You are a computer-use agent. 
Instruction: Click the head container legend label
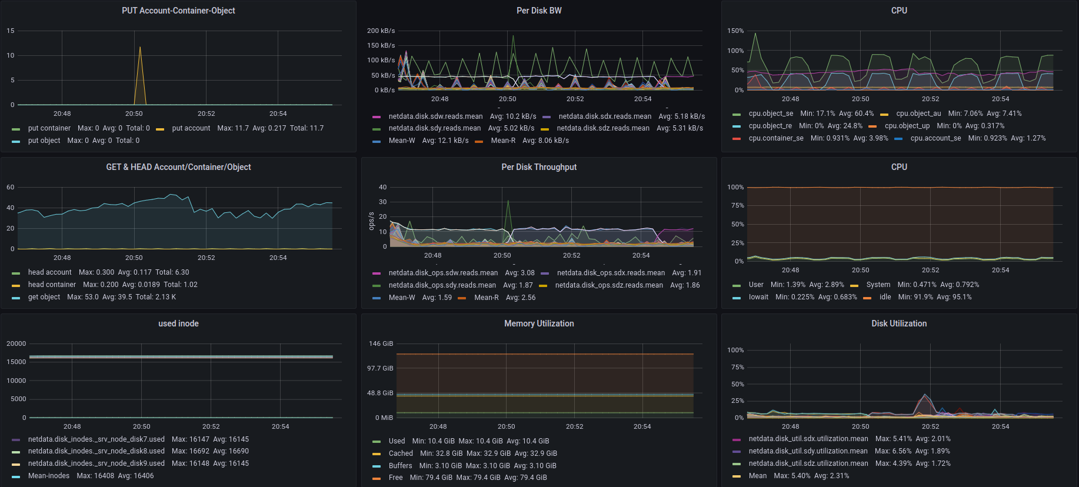[x=52, y=285]
